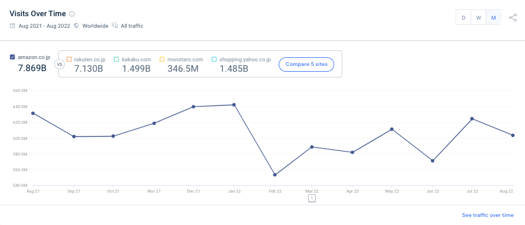
Task: Enable the rakuten.co.jp checkbox
Action: tap(69, 60)
